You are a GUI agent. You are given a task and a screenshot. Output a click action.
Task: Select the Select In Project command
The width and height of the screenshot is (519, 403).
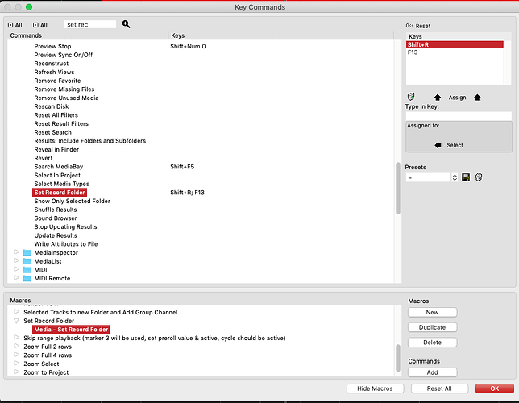[x=57, y=176]
